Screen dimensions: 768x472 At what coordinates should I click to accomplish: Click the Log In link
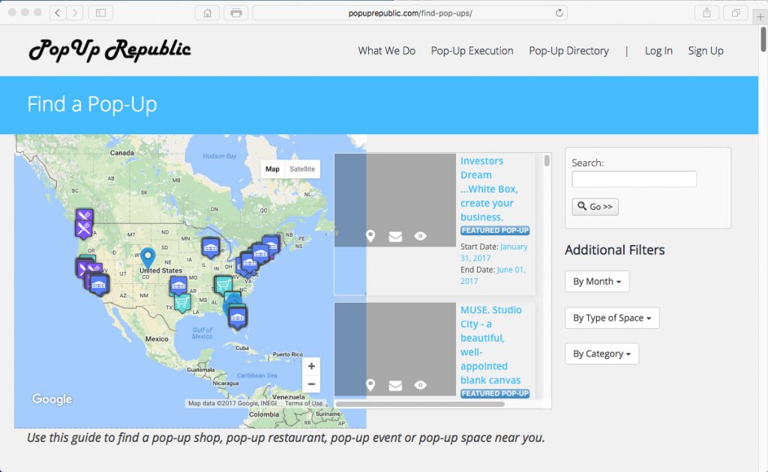pos(658,51)
